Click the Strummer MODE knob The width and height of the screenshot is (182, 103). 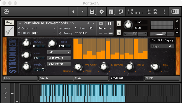[x=26, y=43]
